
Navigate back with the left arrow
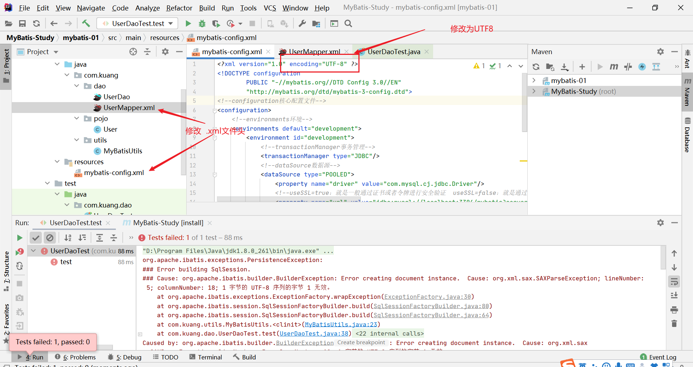[x=54, y=23]
